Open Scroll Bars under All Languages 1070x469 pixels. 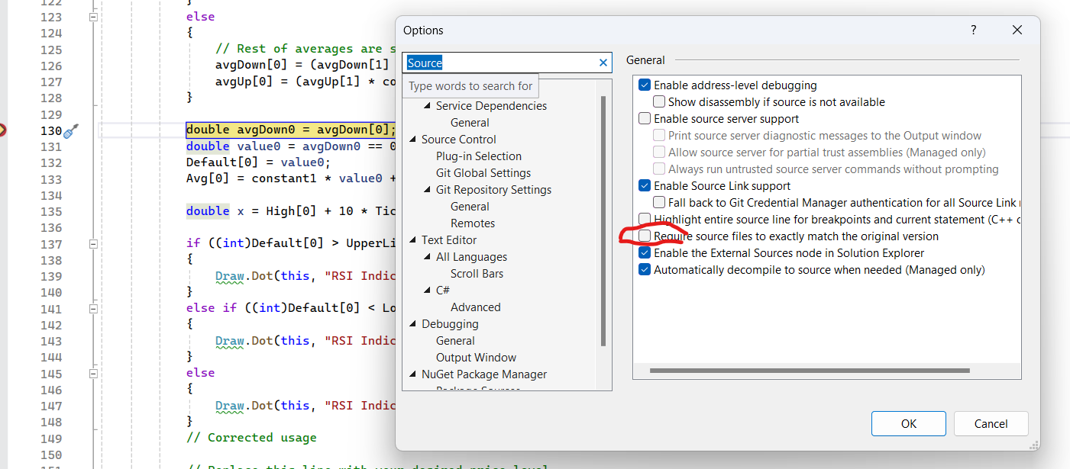click(x=477, y=274)
